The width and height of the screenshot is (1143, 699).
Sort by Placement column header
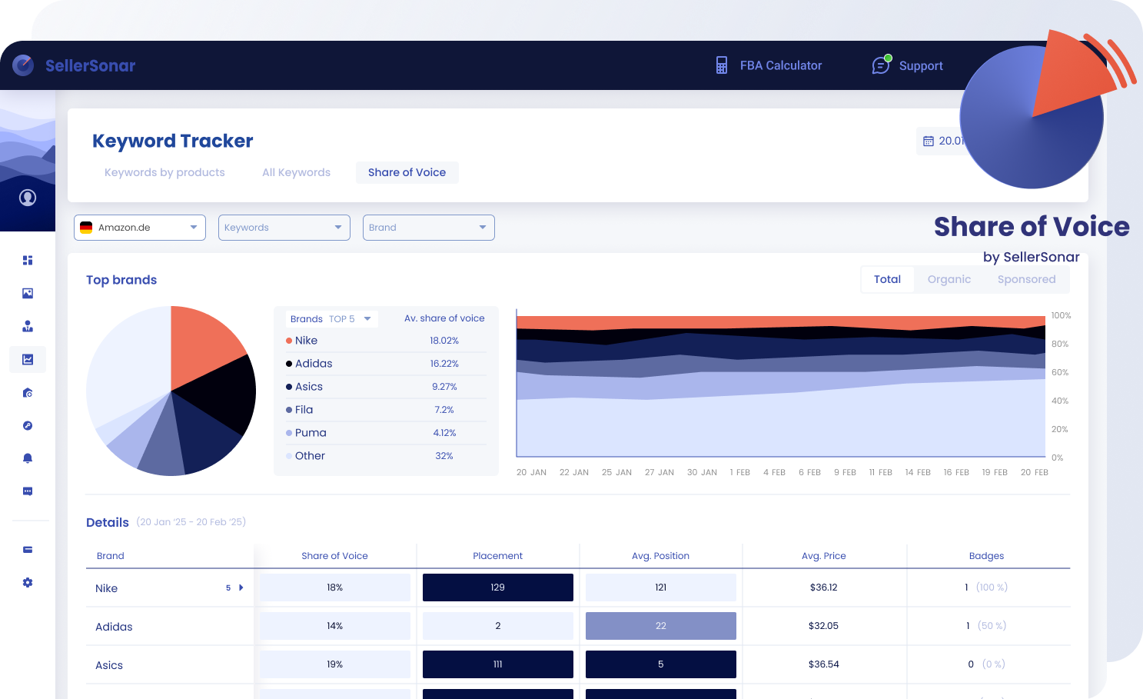click(x=497, y=556)
